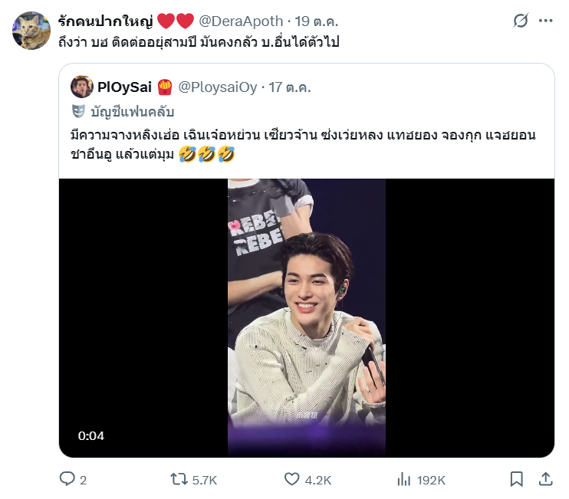The width and height of the screenshot is (569, 499).
Task: Open PlOySai's profile picture
Action: coord(82,87)
